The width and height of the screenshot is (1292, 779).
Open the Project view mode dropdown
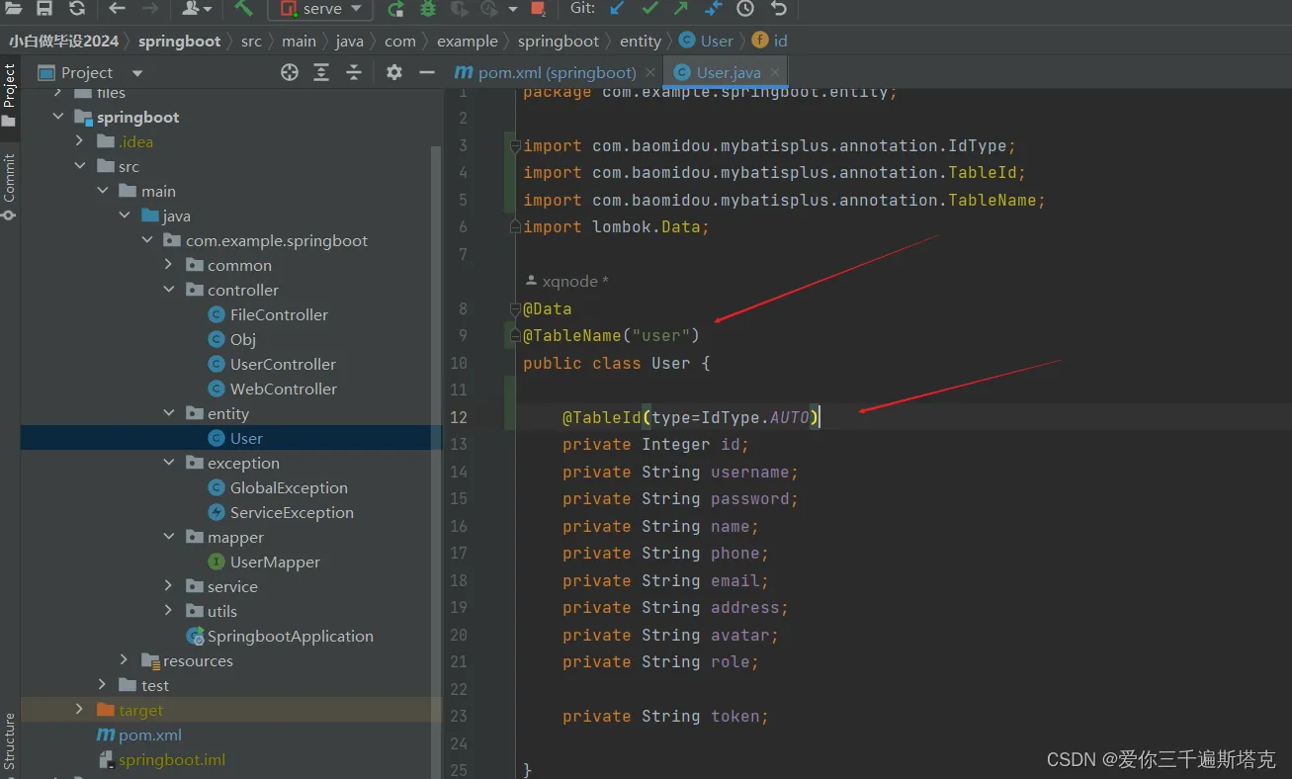point(137,73)
